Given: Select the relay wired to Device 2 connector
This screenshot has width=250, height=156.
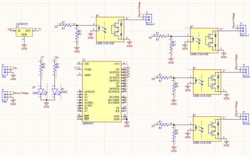Looking at the screenshot, I should (204, 40).
